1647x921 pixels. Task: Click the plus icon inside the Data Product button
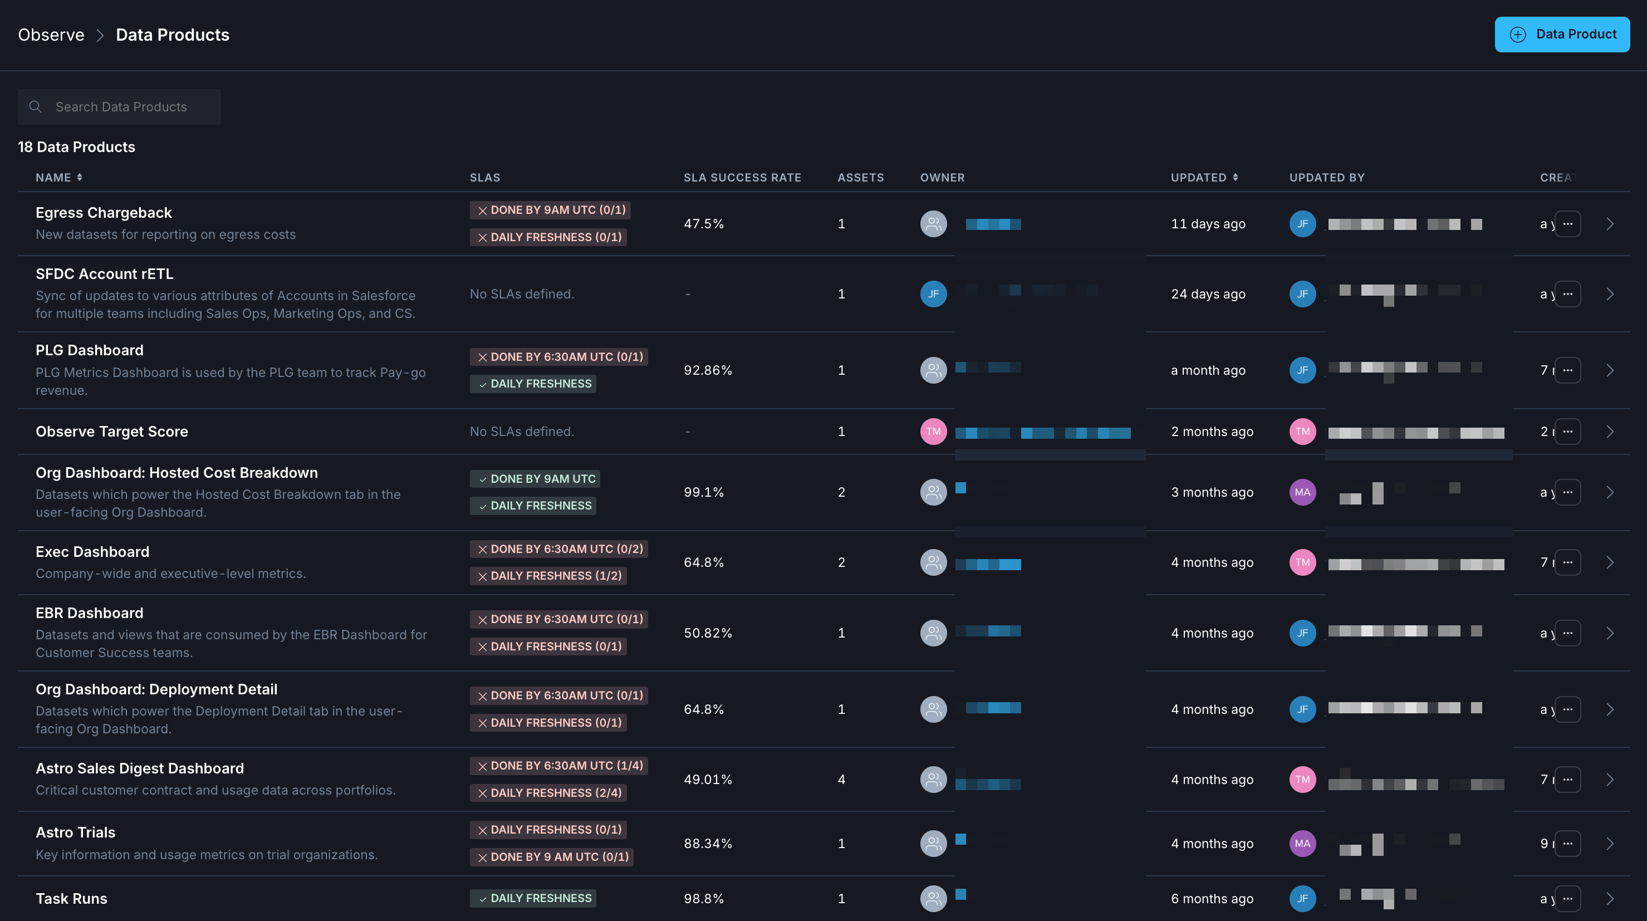click(x=1519, y=34)
